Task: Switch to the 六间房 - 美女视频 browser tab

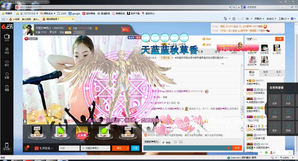Action: point(25,19)
